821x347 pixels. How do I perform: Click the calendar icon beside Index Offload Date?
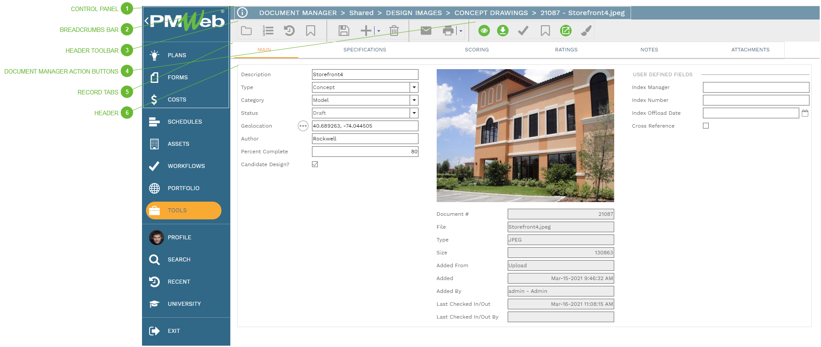[x=805, y=113]
